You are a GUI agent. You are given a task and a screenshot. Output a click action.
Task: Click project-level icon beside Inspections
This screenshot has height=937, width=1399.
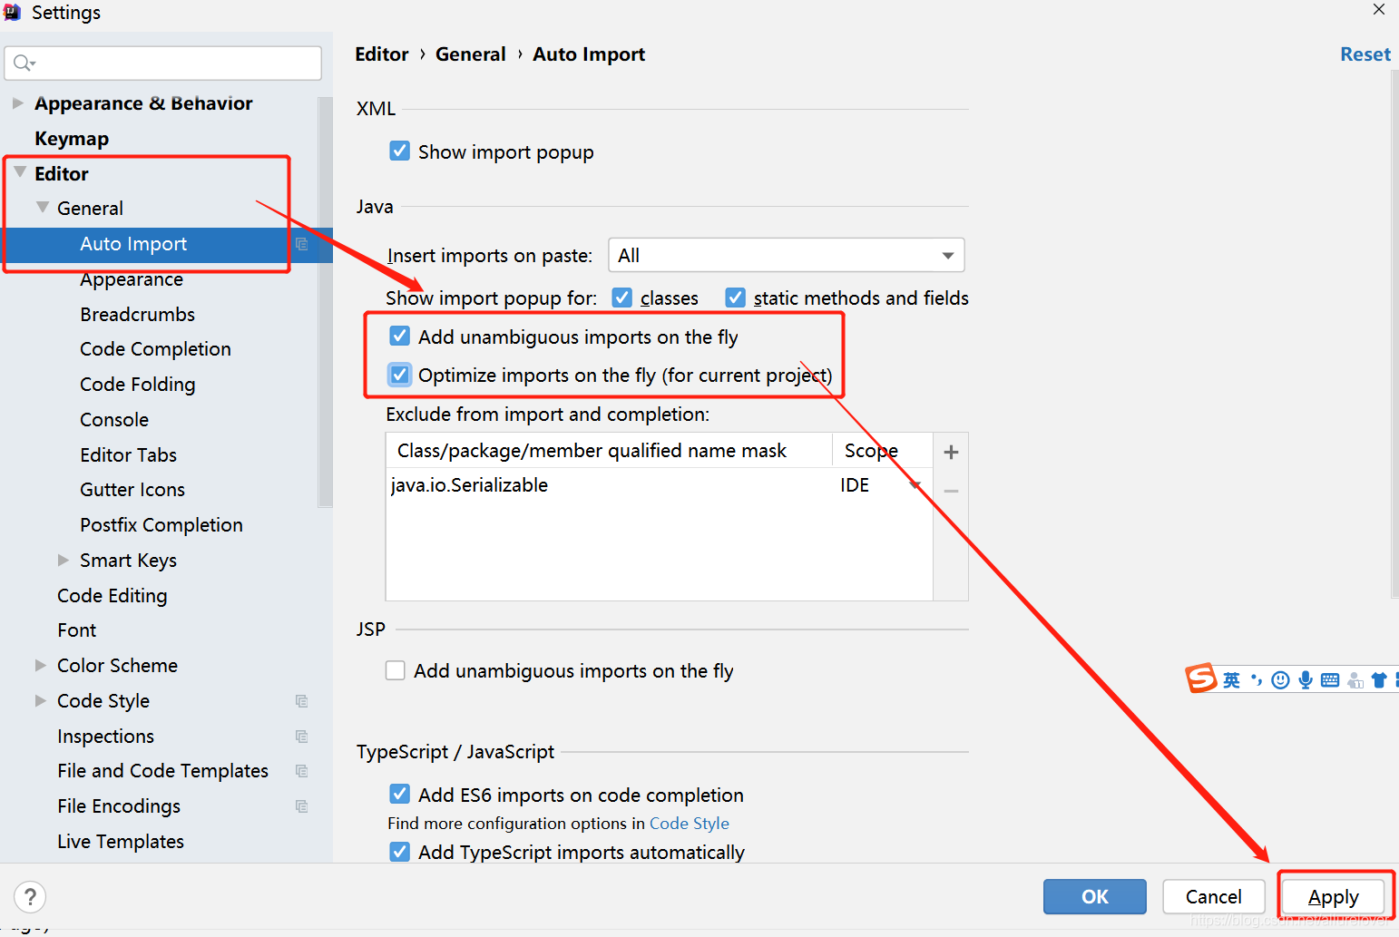click(x=302, y=737)
